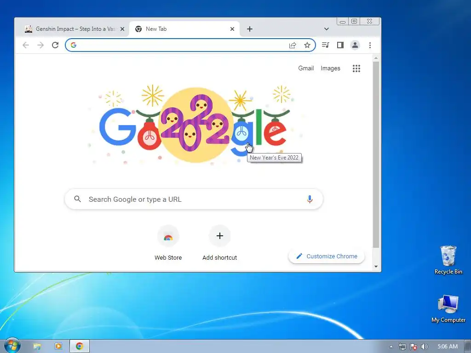Viewport: 471px width, 353px height.
Task: Maximize the Chrome window
Action: tap(354, 21)
